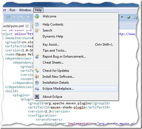Click org.apache.maven.plugins groupId text
This screenshot has width=142, height=129.
tap(68, 103)
